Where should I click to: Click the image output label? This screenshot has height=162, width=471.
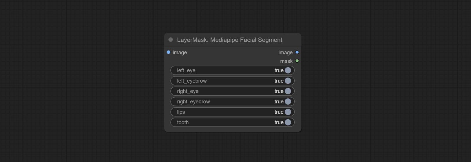click(285, 53)
